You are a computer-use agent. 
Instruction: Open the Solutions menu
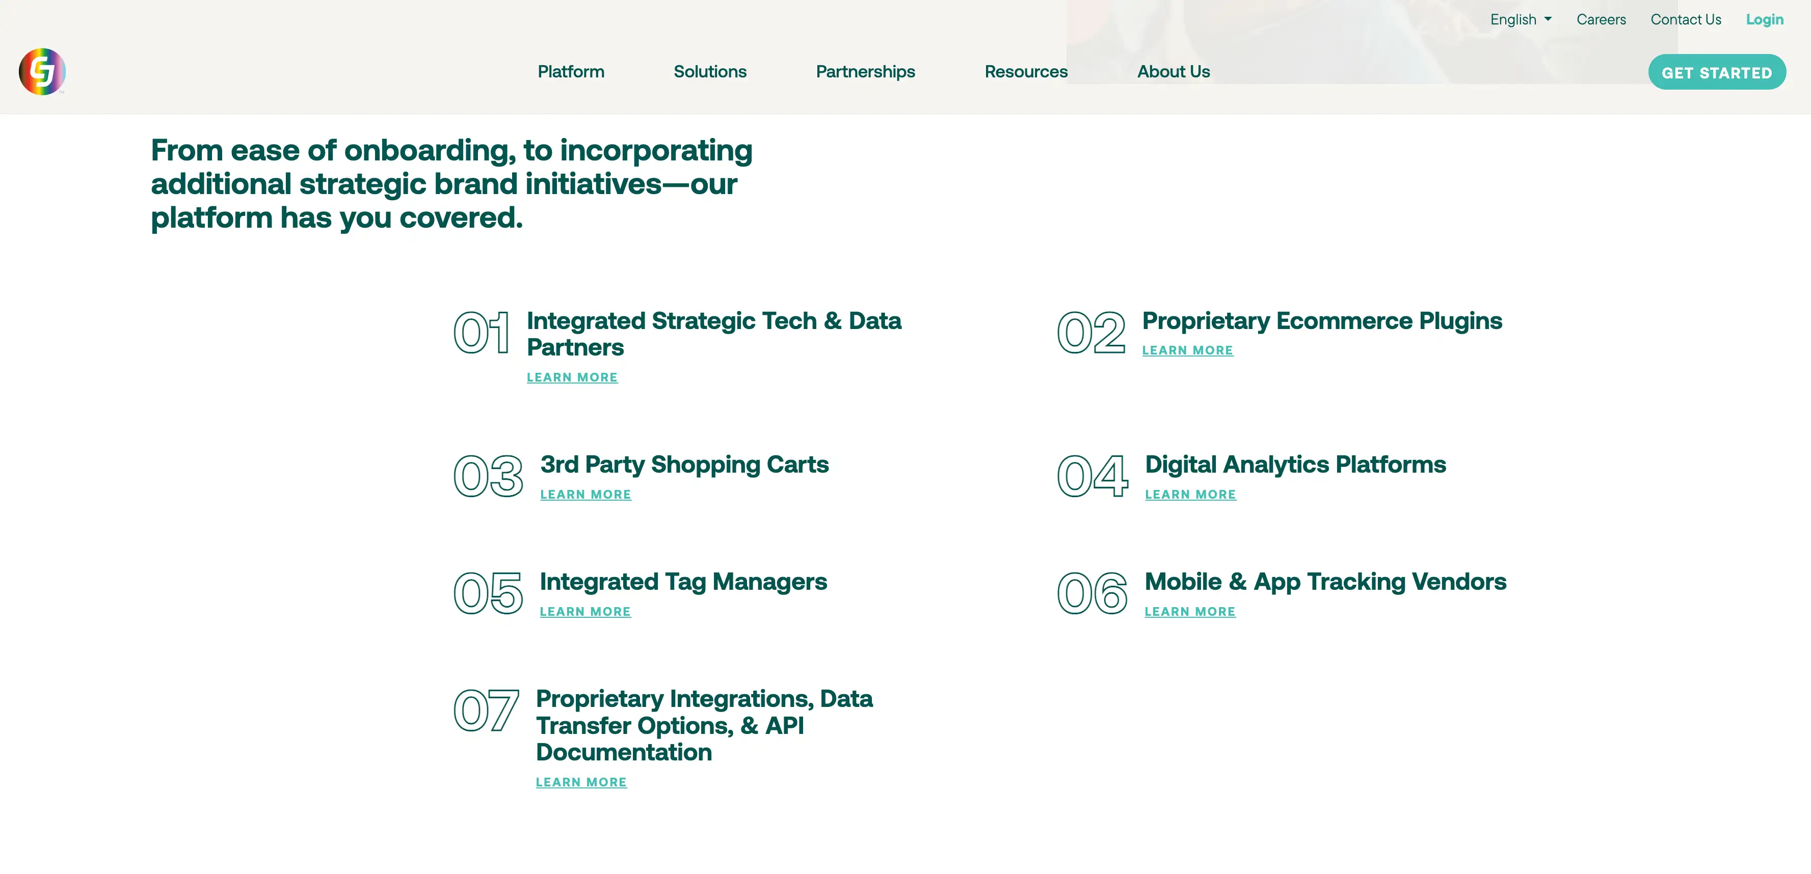pos(710,72)
